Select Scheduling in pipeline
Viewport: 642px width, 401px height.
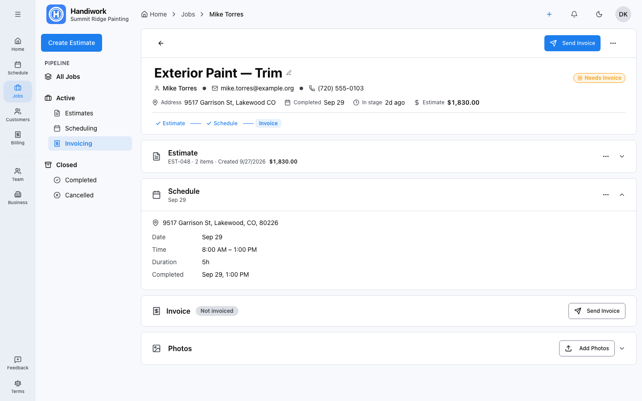[90, 128]
